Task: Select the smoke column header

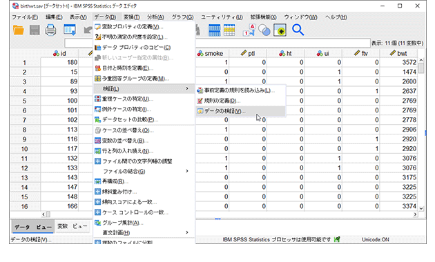Action: (x=212, y=53)
